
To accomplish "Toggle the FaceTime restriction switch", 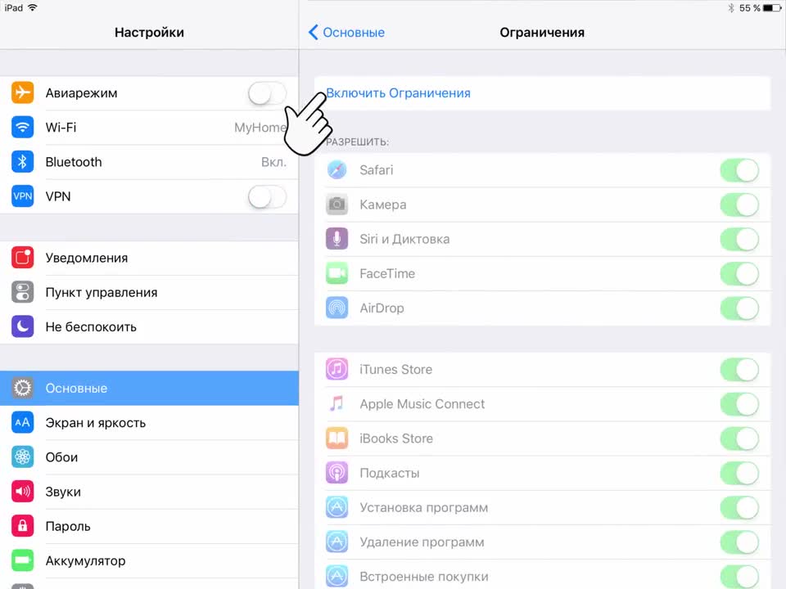I will pos(739,274).
